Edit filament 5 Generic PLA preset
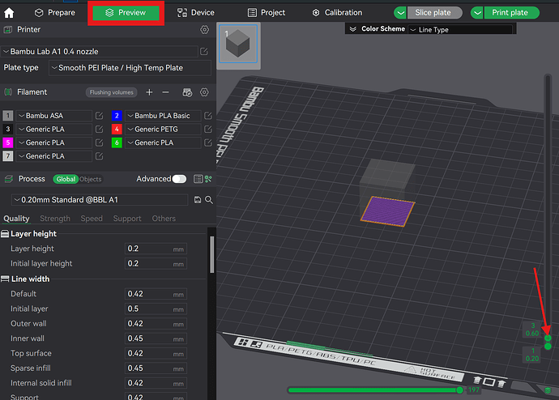This screenshot has height=400, width=559. pos(99,143)
